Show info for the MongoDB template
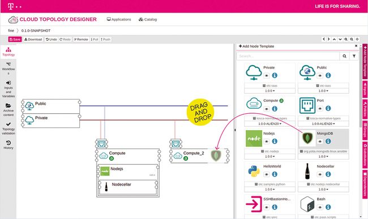 (328, 141)
